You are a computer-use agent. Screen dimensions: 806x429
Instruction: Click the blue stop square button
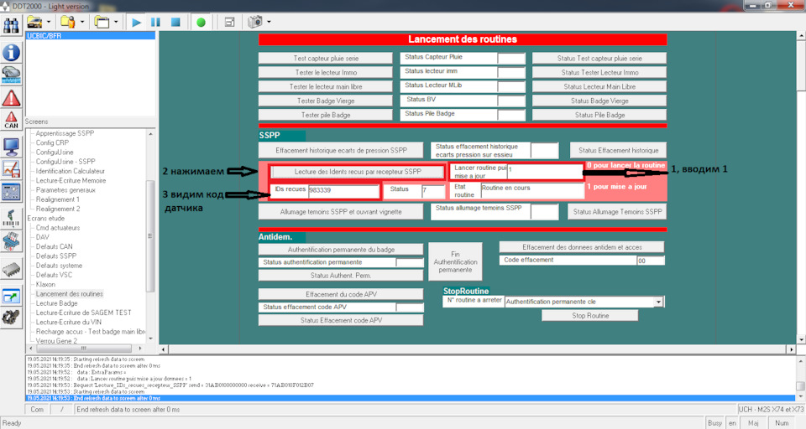175,23
